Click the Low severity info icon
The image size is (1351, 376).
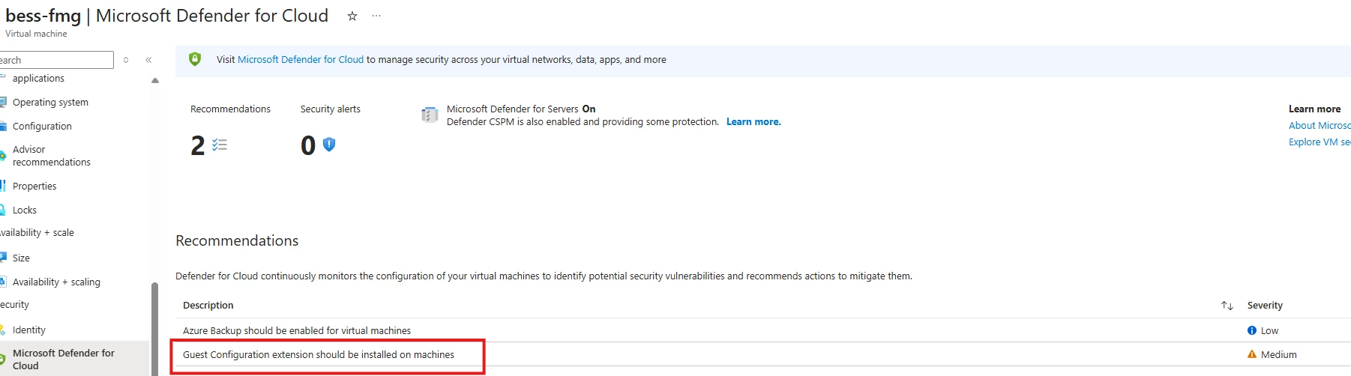(x=1252, y=330)
